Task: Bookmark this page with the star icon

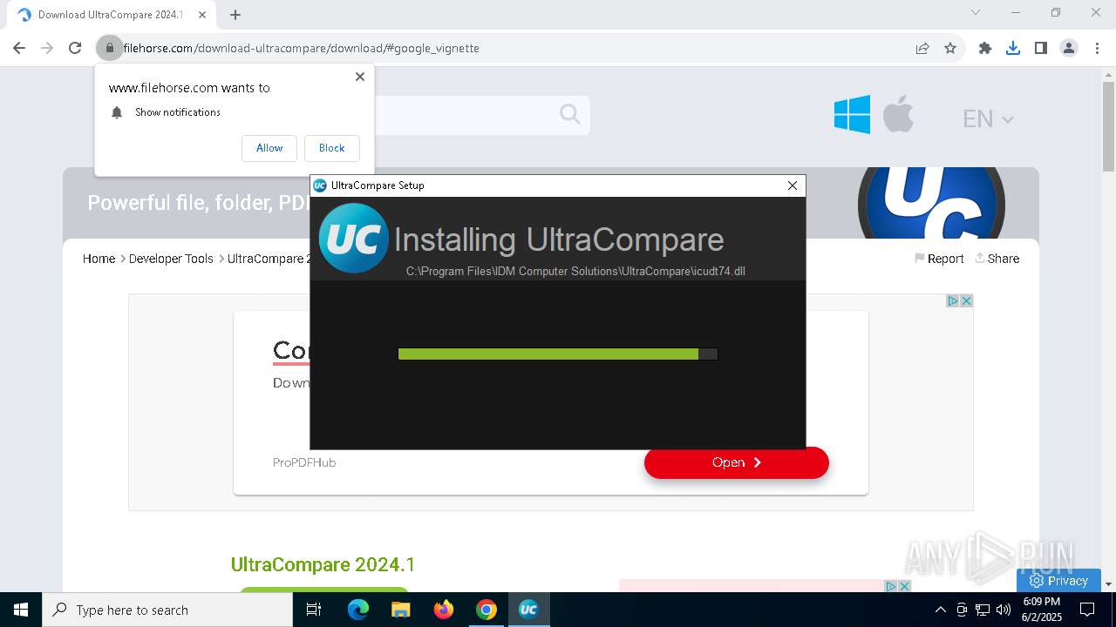Action: 950,48
